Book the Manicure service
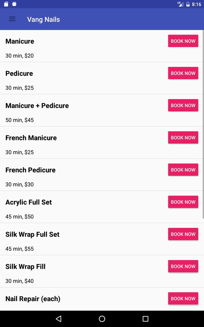The width and height of the screenshot is (204, 327). [x=183, y=41]
